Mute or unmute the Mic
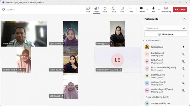Viewport: 190px width, 106px height. pos(153,9)
